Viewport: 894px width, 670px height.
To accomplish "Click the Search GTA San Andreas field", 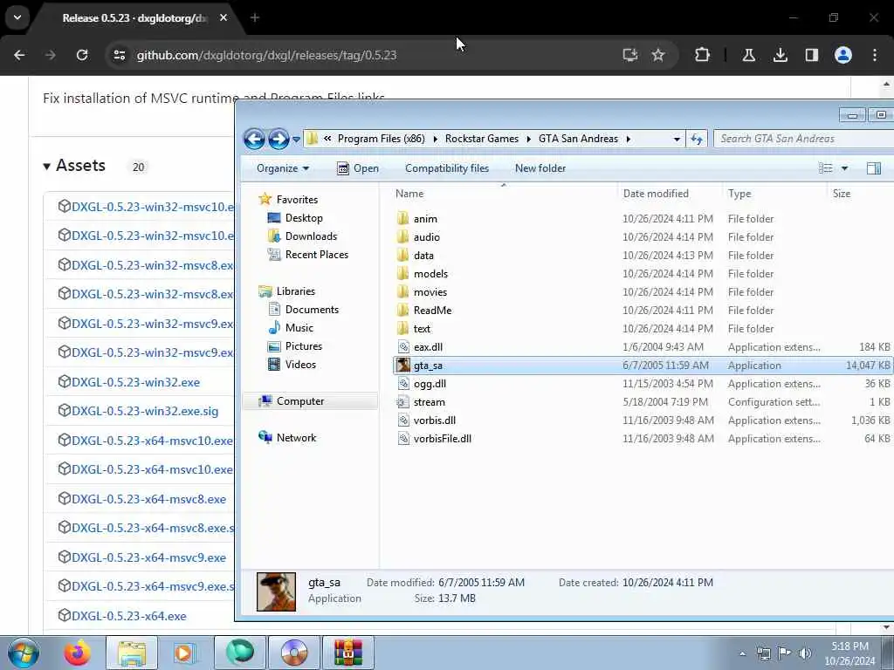I will (x=804, y=139).
